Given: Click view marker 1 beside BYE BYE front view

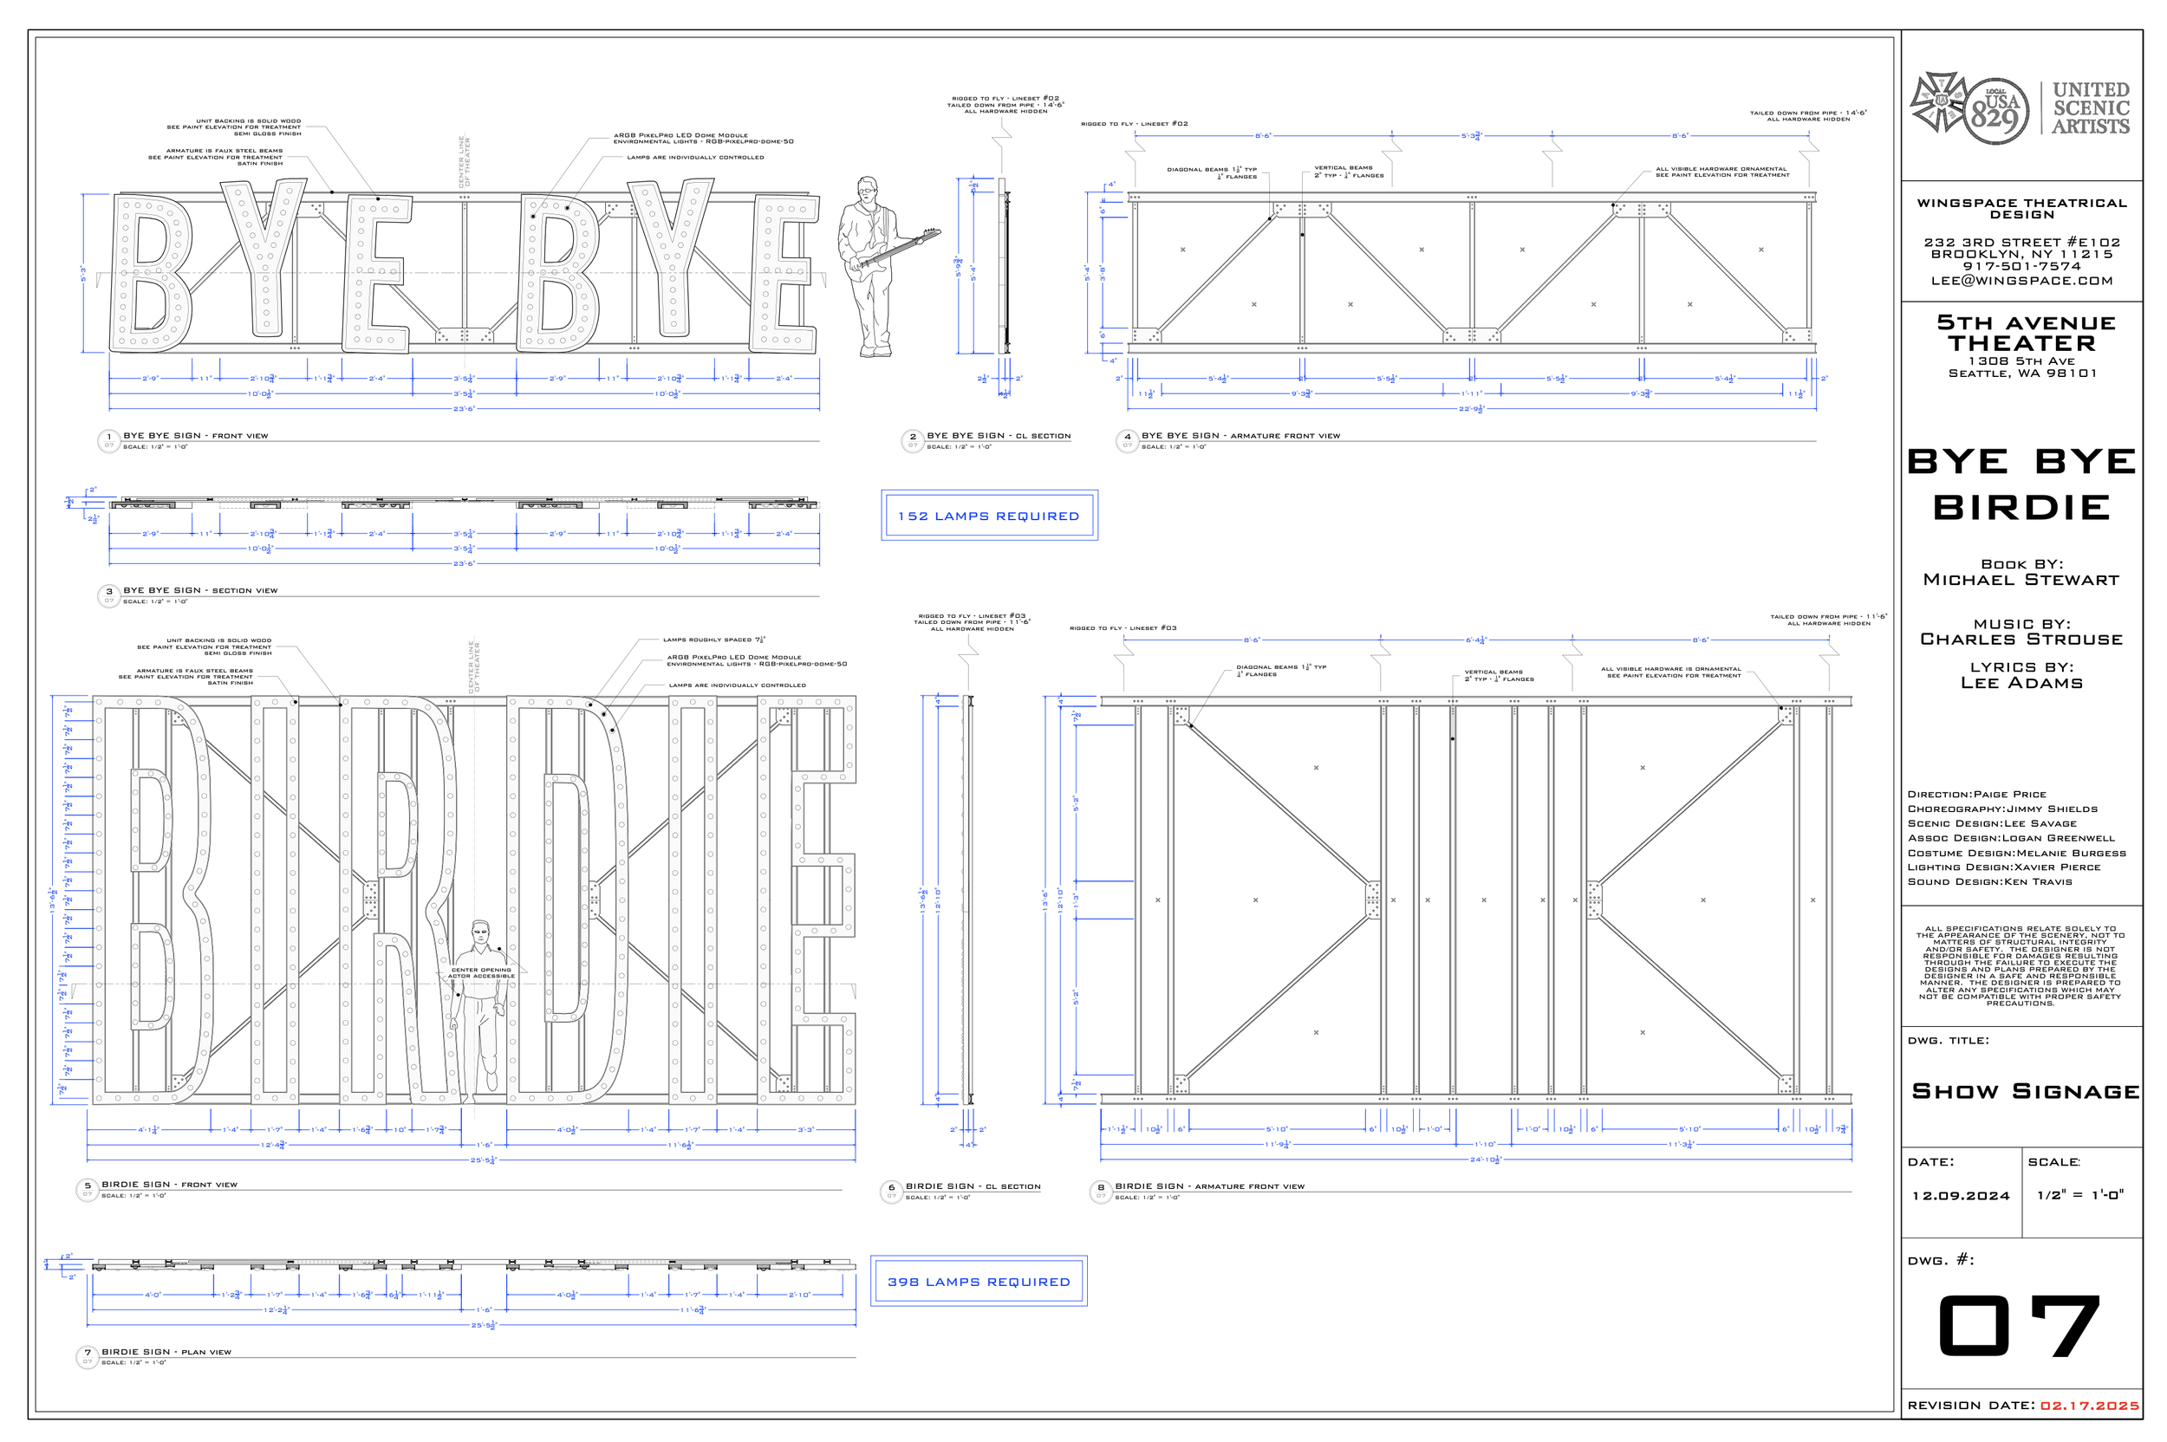Looking at the screenshot, I should coord(108,440).
